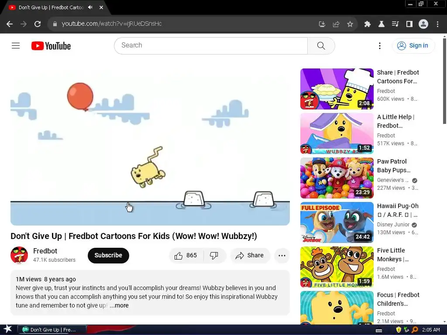Open the browser extensions puzzle icon
Image resolution: width=447 pixels, height=335 pixels.
[367, 24]
